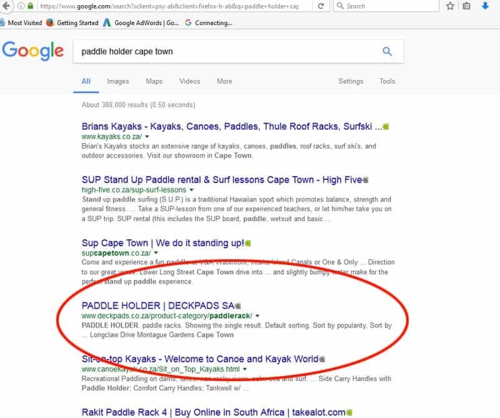Expand the arrow beside www.kayaks.co.za
Screen dimensions: 500x418
(147, 136)
